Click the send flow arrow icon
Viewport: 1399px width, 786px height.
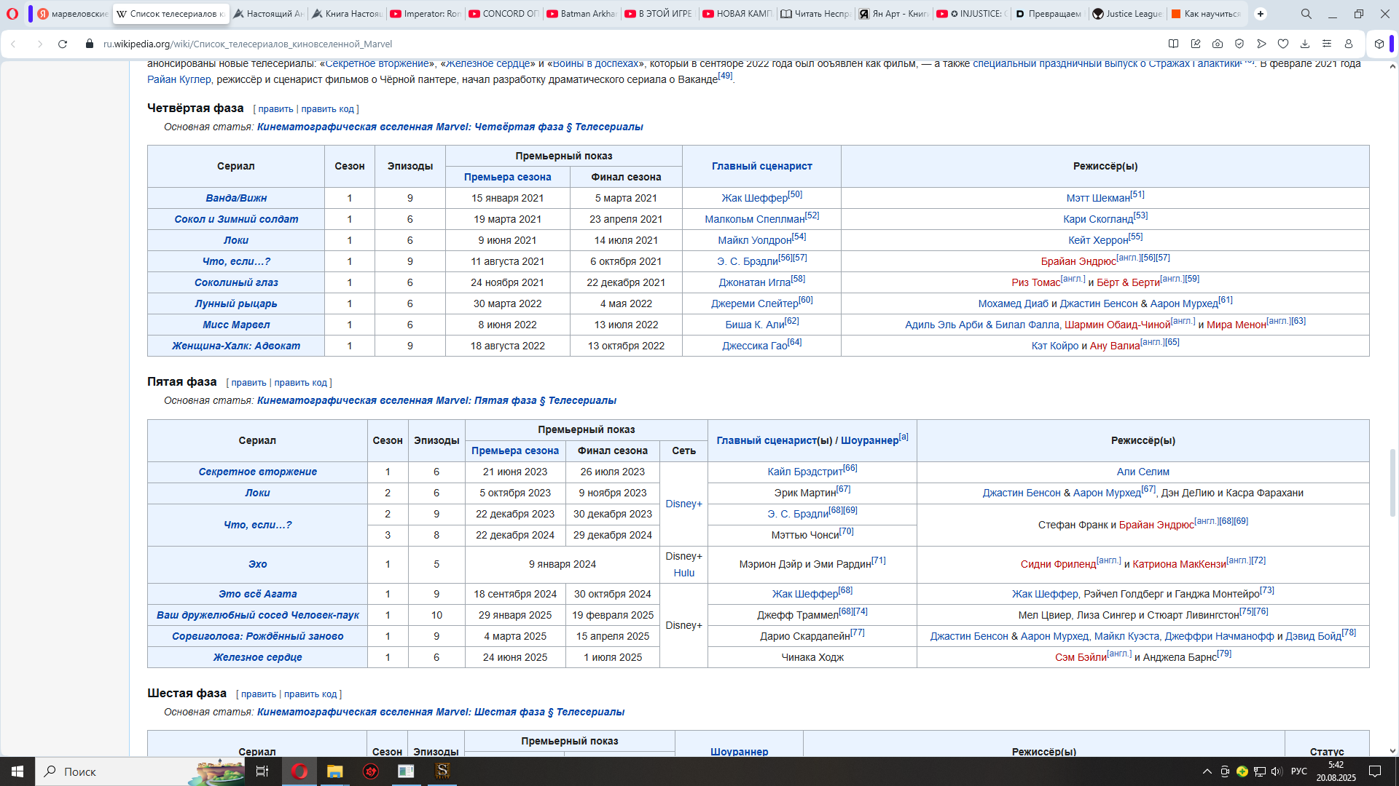[x=1261, y=44]
